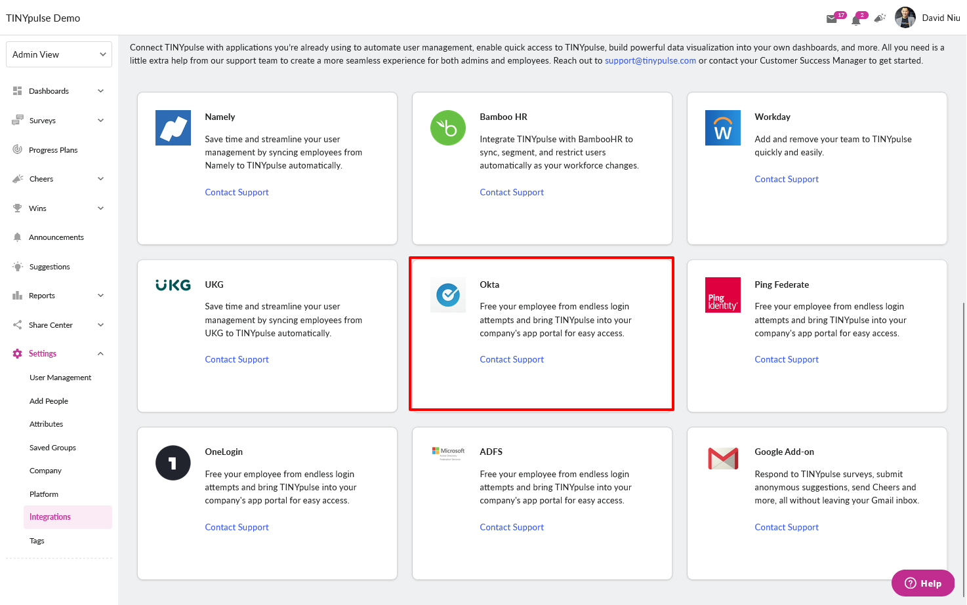Click the Bamboo HR card title
Screen dimensions: 967x605
tap(503, 117)
